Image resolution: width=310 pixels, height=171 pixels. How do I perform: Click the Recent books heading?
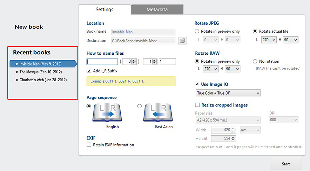[x=32, y=52]
